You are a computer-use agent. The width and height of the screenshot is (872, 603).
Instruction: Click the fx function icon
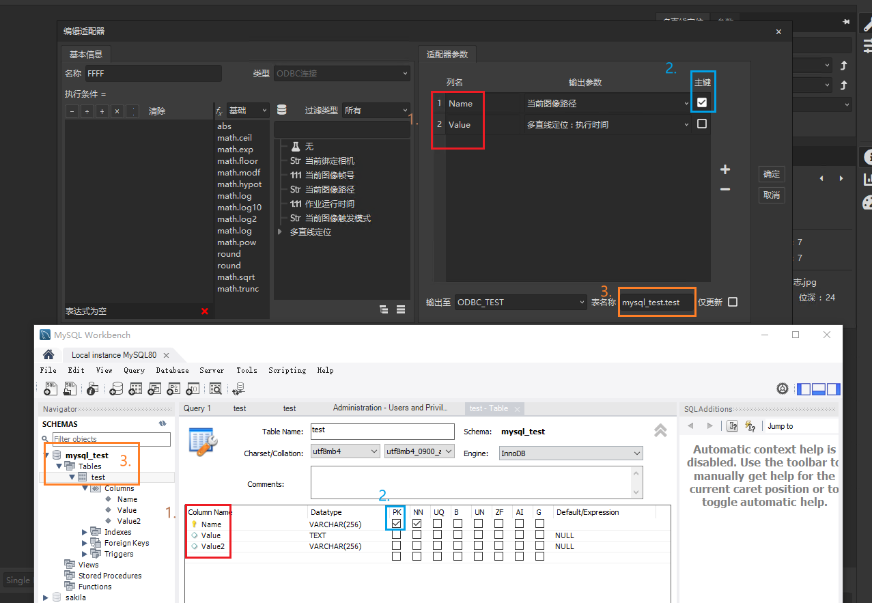point(219,111)
